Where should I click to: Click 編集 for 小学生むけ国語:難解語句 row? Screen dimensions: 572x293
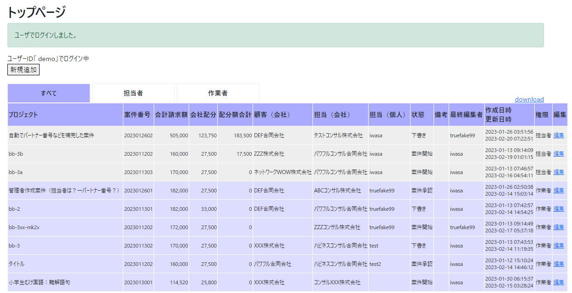pyautogui.click(x=559, y=282)
